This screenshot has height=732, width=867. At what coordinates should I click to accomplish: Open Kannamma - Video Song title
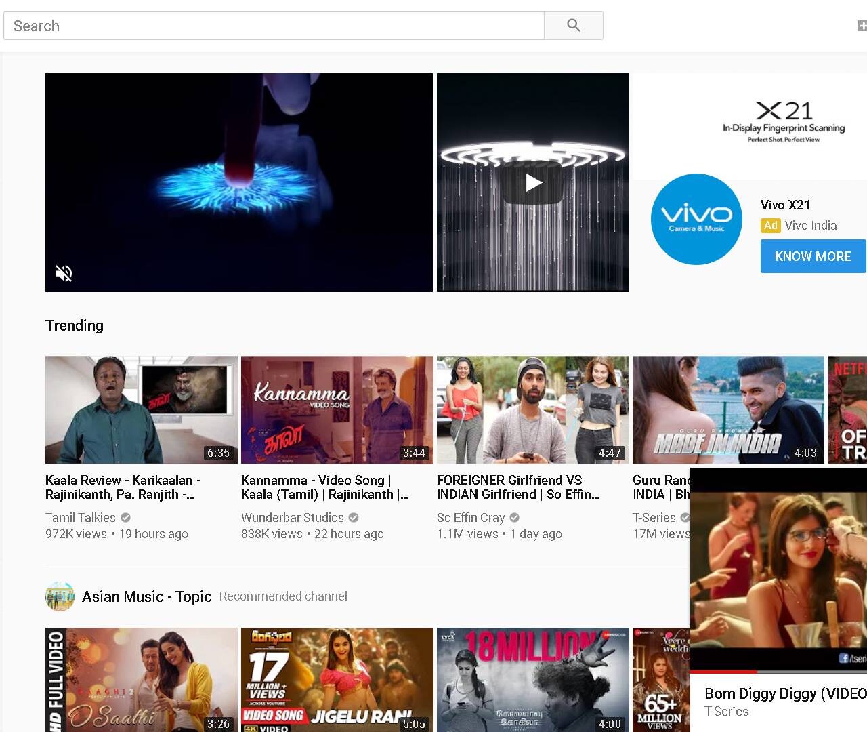click(325, 487)
